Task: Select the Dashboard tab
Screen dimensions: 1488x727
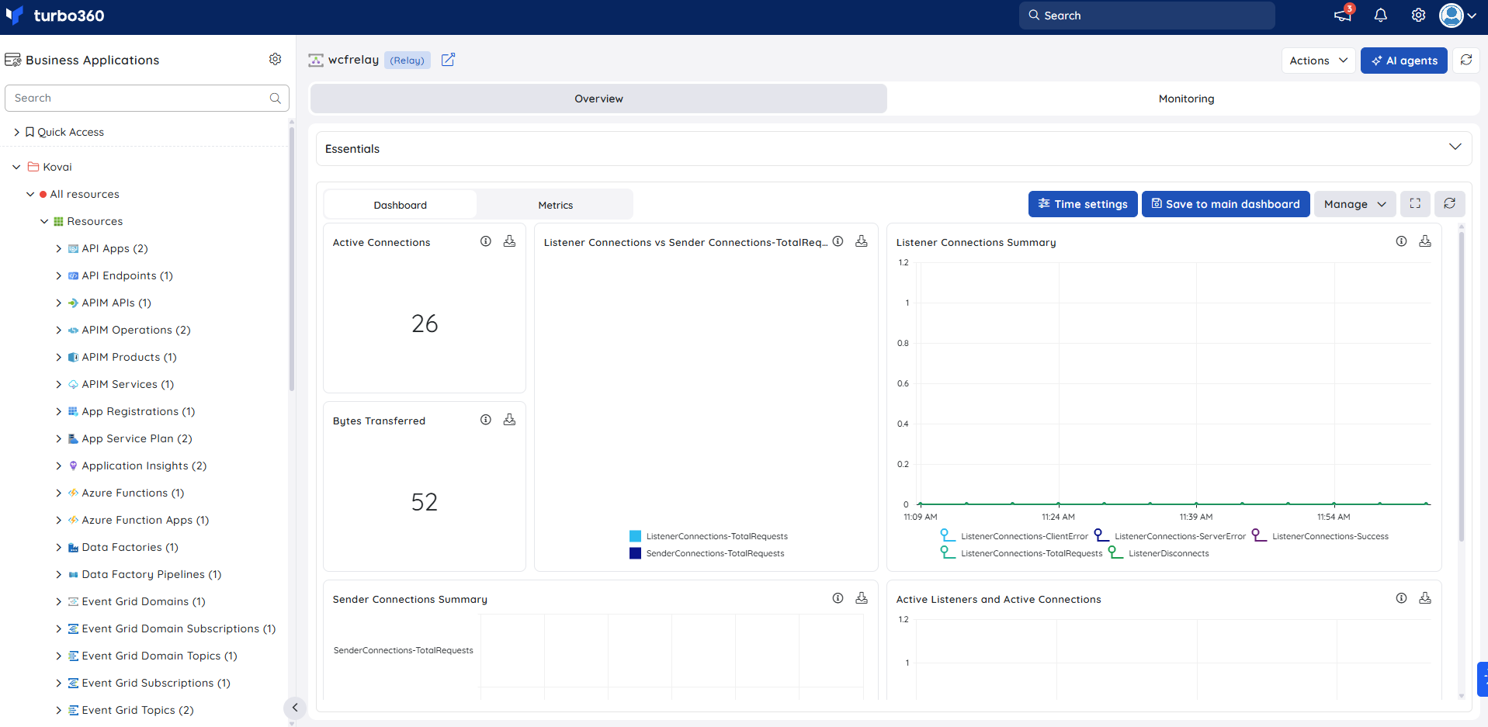Action: coord(400,205)
